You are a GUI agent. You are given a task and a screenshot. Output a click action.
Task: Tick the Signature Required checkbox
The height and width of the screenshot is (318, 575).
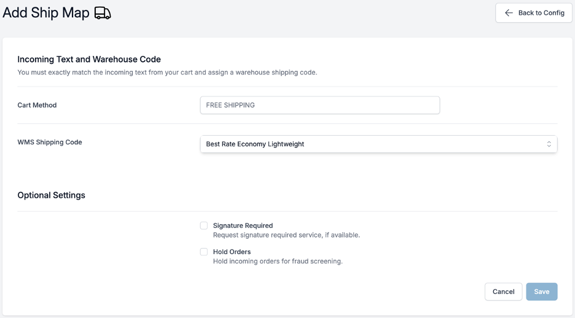(x=204, y=225)
